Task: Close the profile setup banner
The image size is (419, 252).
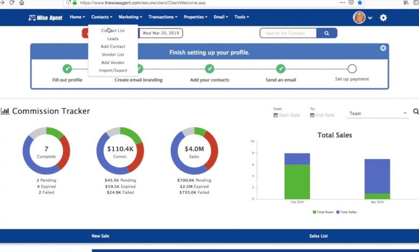Action: (x=383, y=48)
